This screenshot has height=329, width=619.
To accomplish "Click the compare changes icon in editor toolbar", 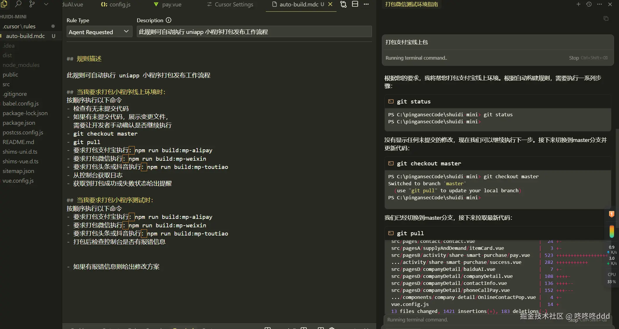I will [343, 4].
